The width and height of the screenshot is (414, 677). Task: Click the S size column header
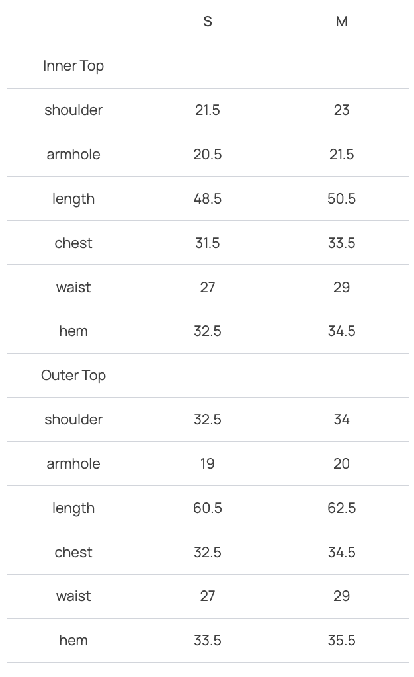(208, 22)
